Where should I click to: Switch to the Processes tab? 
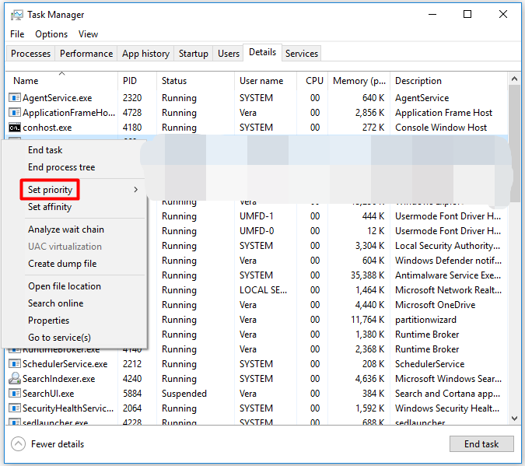[30, 54]
